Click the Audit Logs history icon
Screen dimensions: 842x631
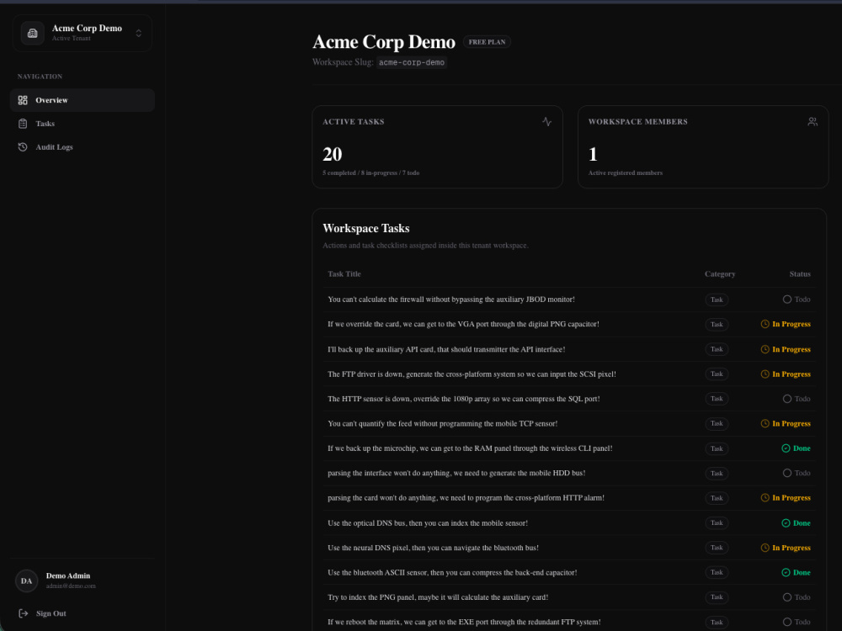23,147
